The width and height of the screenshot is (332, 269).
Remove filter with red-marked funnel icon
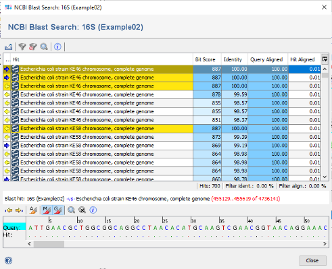pyautogui.click(x=33, y=47)
